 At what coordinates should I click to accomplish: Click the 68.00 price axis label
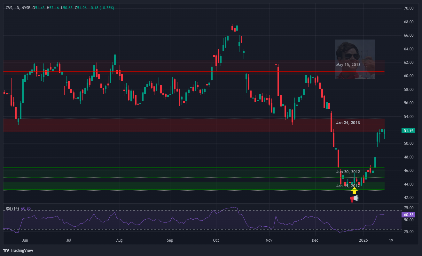pos(409,22)
